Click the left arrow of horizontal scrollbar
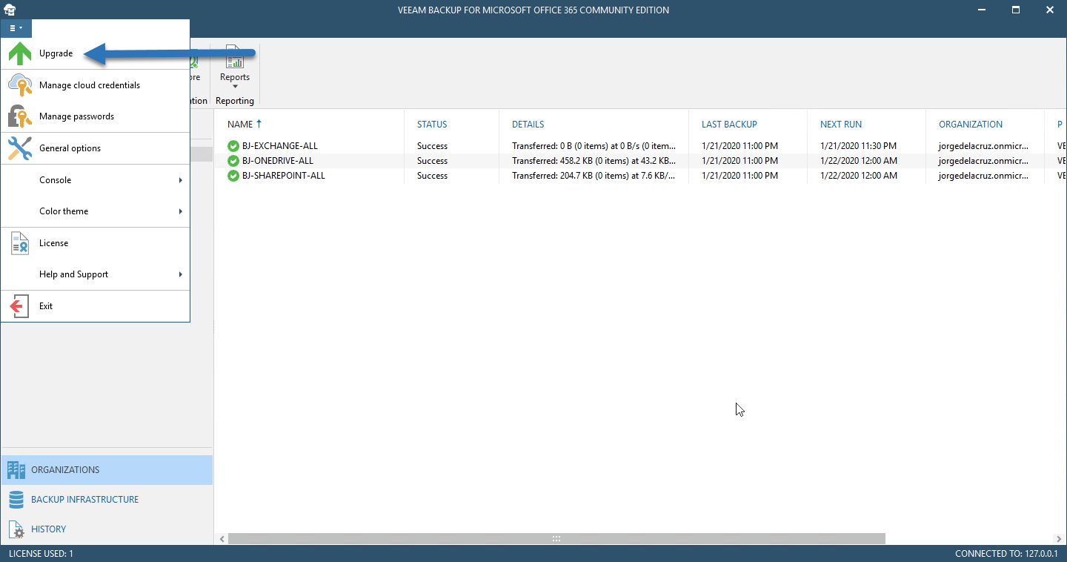 coord(221,539)
